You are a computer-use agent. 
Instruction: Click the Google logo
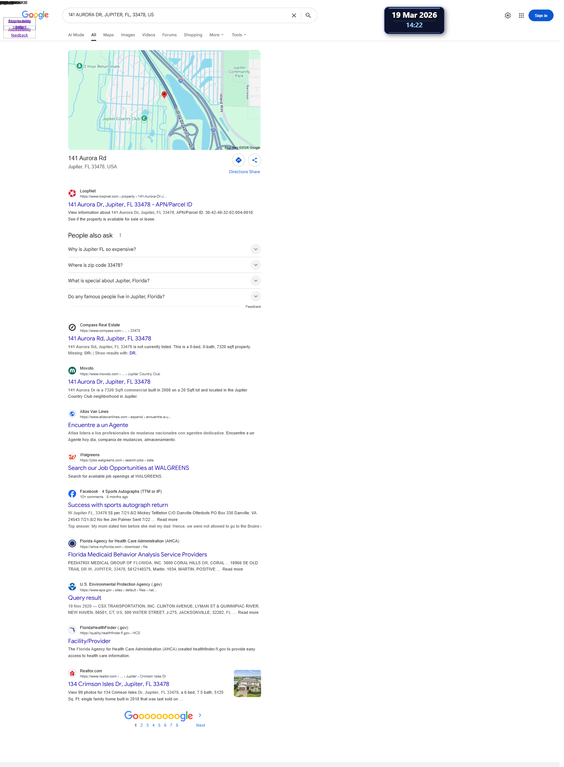click(35, 15)
